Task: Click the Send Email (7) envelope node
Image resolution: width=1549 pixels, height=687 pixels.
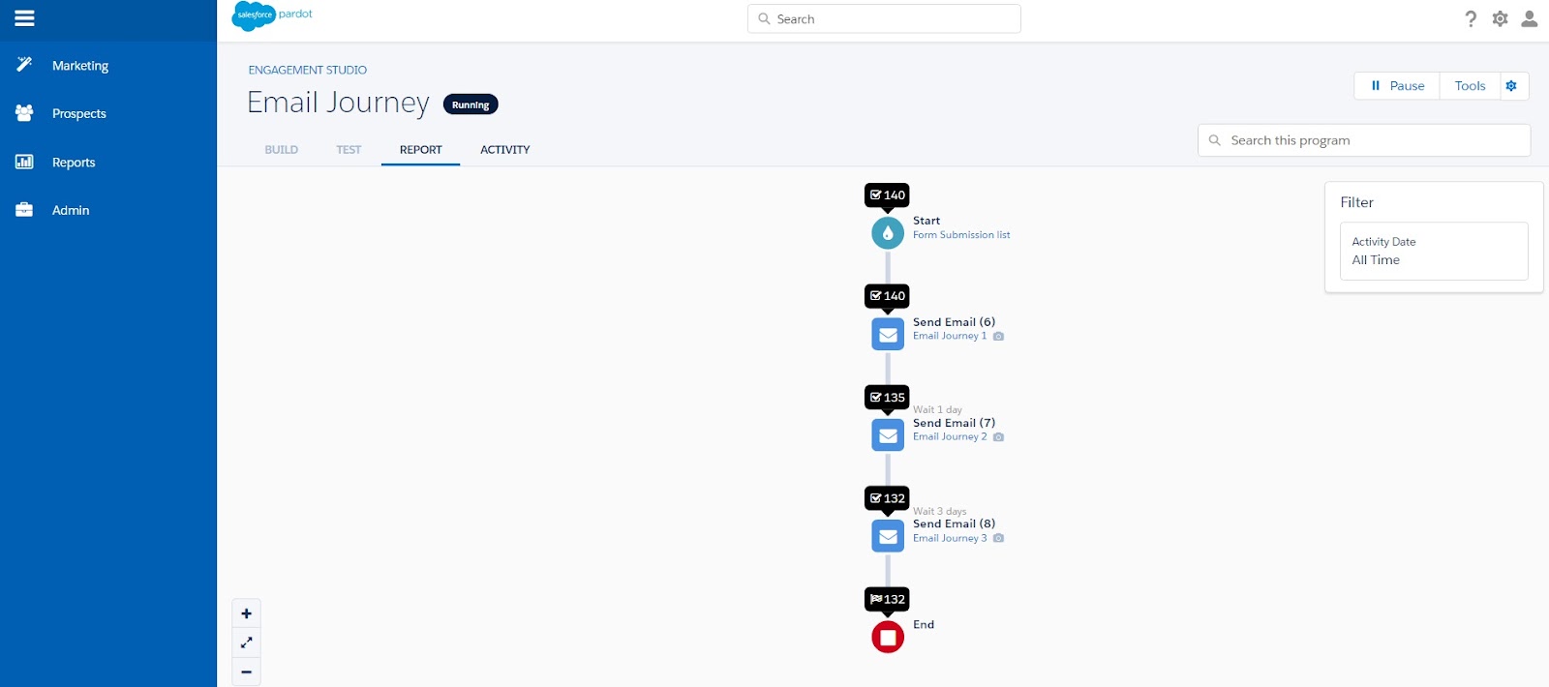Action: click(888, 435)
